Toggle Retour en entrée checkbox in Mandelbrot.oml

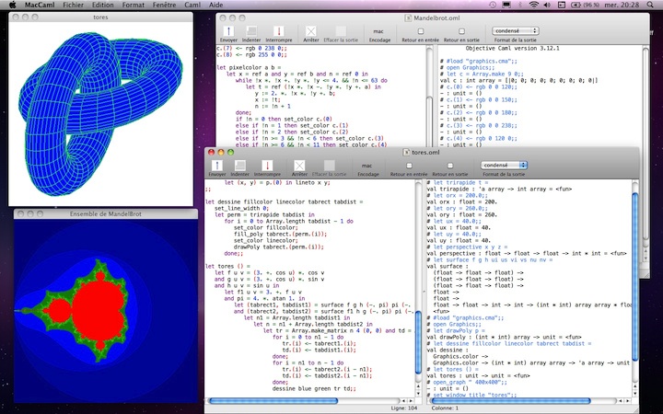tap(420, 31)
